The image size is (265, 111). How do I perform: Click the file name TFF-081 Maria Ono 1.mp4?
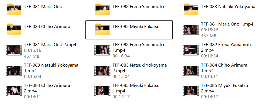point(227,24)
